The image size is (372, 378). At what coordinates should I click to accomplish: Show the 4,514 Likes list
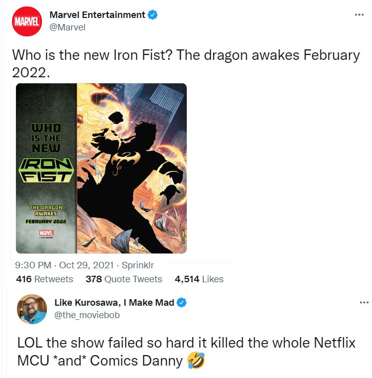[x=199, y=279]
